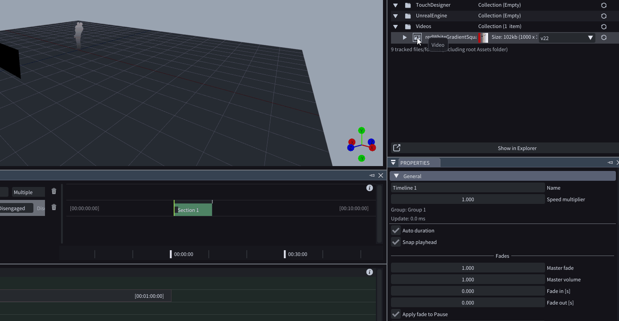Click the Video type icon of the redWhiteGradient asset

417,38
